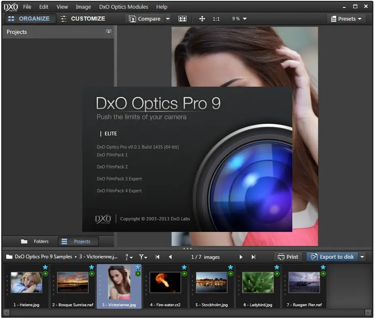Click blue star icon on Stockholm.jpg
The image size is (375, 319).
coord(231,267)
